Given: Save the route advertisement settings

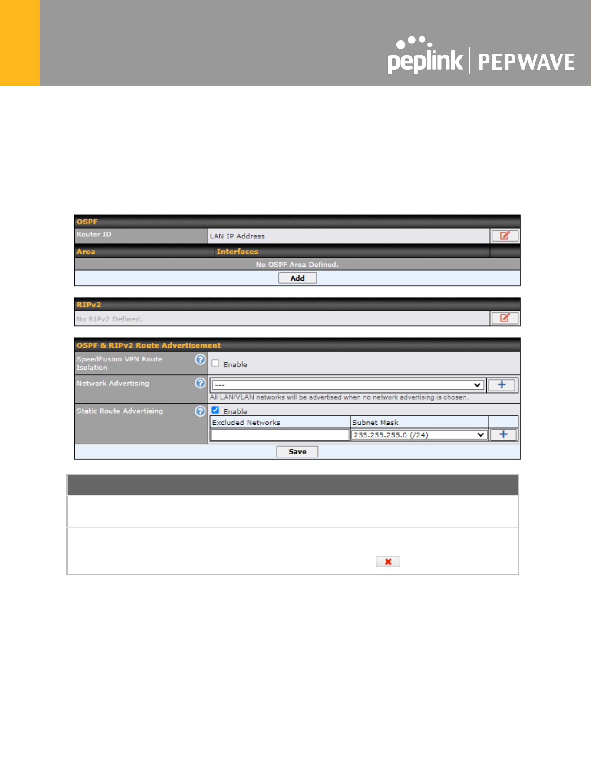Looking at the screenshot, I should click(297, 452).
